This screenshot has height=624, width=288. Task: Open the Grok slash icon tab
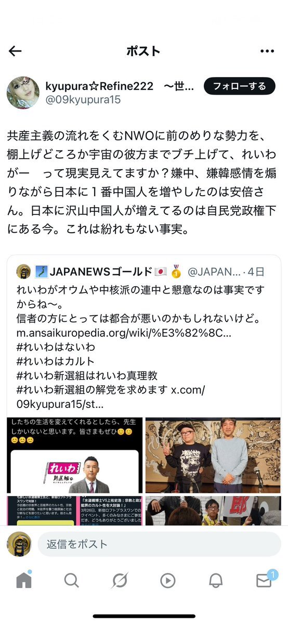click(120, 581)
